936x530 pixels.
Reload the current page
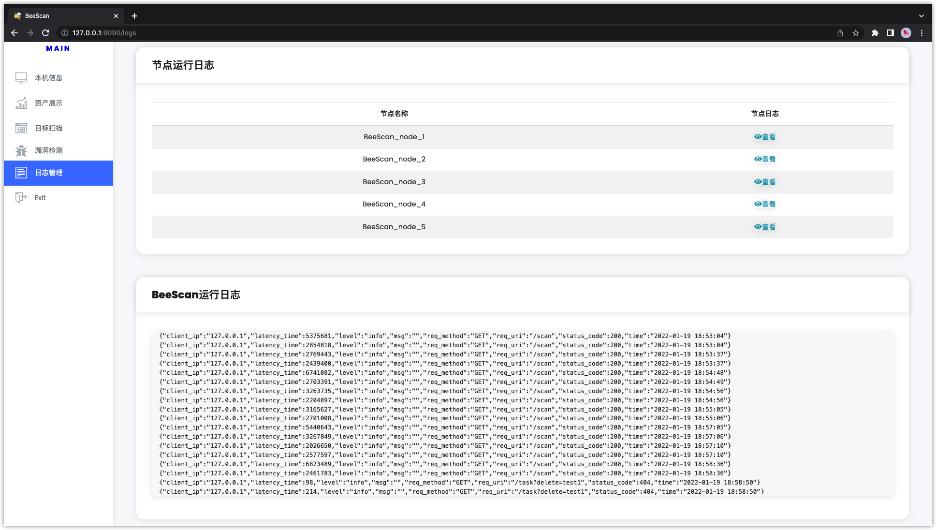point(45,33)
